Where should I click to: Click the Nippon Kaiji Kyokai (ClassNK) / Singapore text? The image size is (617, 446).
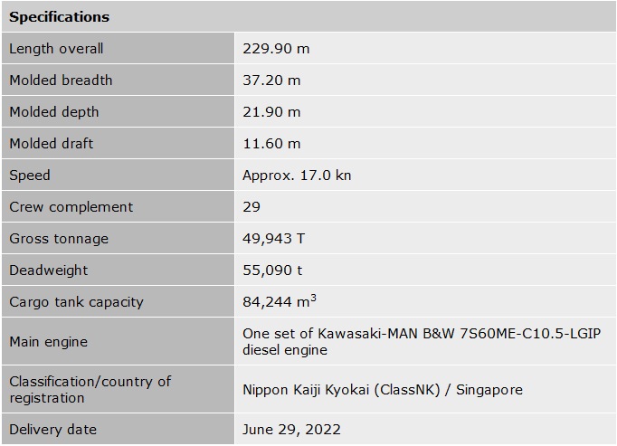point(383,390)
